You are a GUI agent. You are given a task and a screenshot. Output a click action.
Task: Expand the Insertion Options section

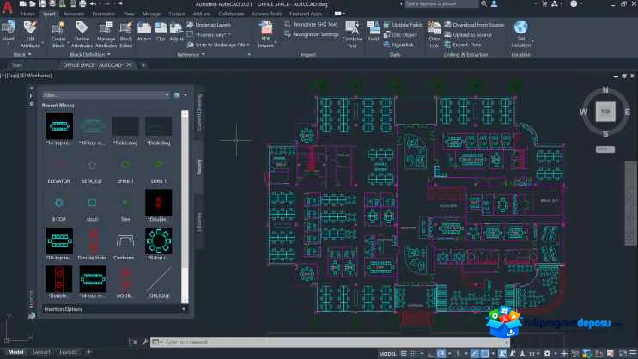[114, 309]
